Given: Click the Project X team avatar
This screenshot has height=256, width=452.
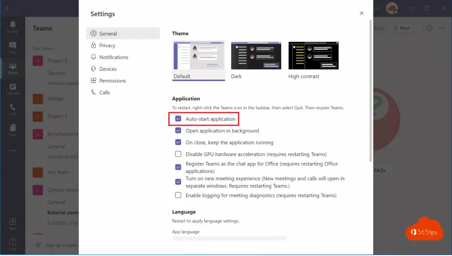Looking at the screenshot, I should (x=38, y=61).
